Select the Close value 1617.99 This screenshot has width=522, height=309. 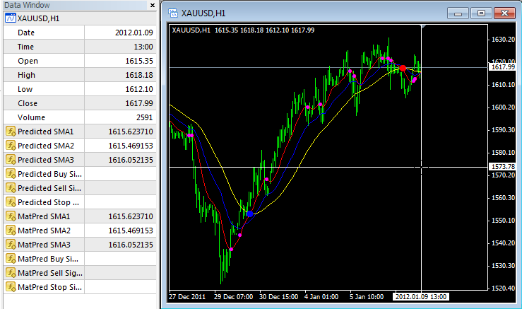click(x=139, y=103)
